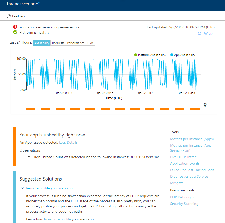Open Live HTTP Traffic tool
Viewport: 225px width, 223px height.
[x=183, y=157]
